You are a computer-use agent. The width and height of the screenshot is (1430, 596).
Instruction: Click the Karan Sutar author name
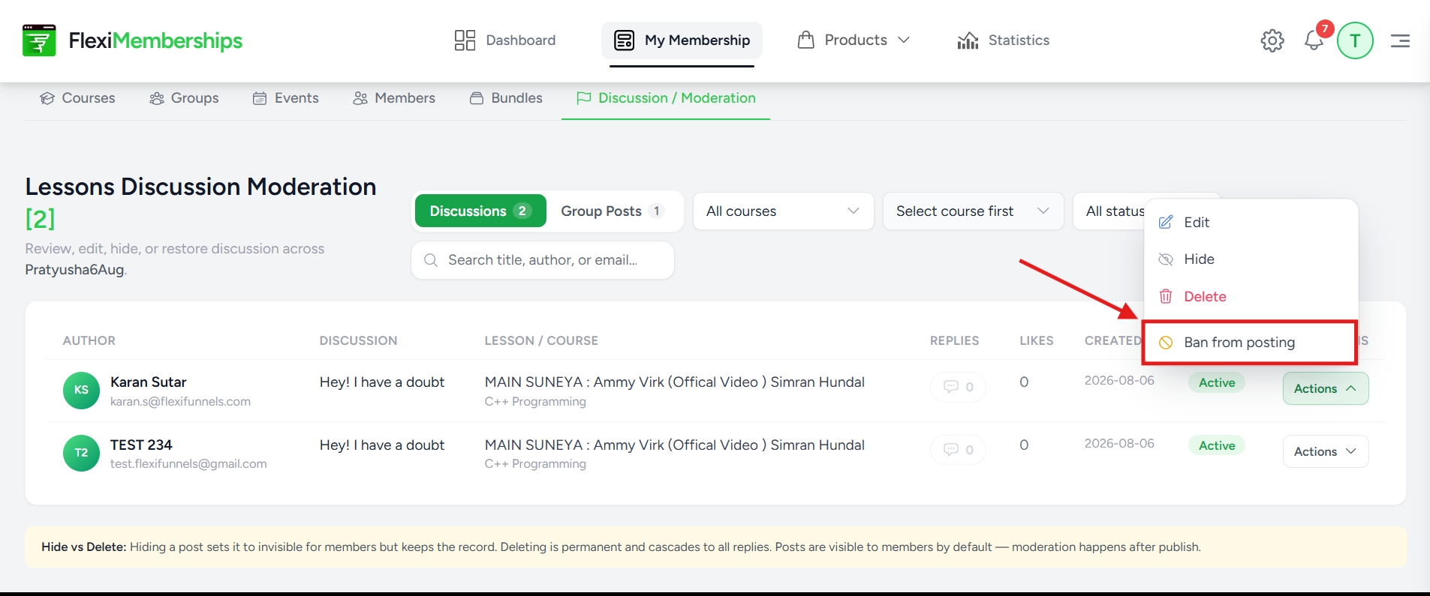click(149, 382)
